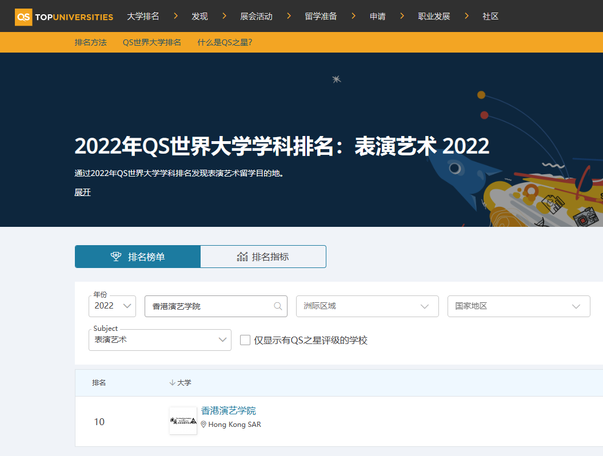Open the 社区 menu

[491, 16]
